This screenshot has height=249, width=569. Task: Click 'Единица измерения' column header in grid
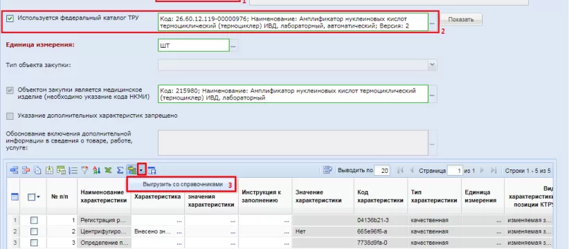click(x=482, y=196)
